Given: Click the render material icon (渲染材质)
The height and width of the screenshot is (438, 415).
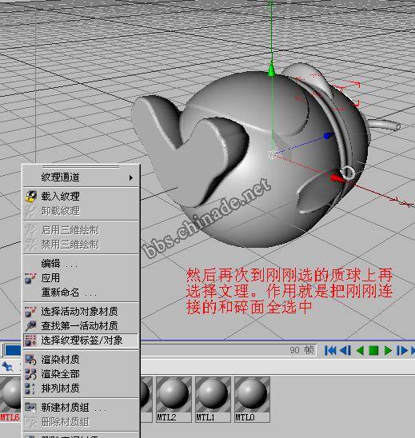Looking at the screenshot, I should tap(30, 360).
